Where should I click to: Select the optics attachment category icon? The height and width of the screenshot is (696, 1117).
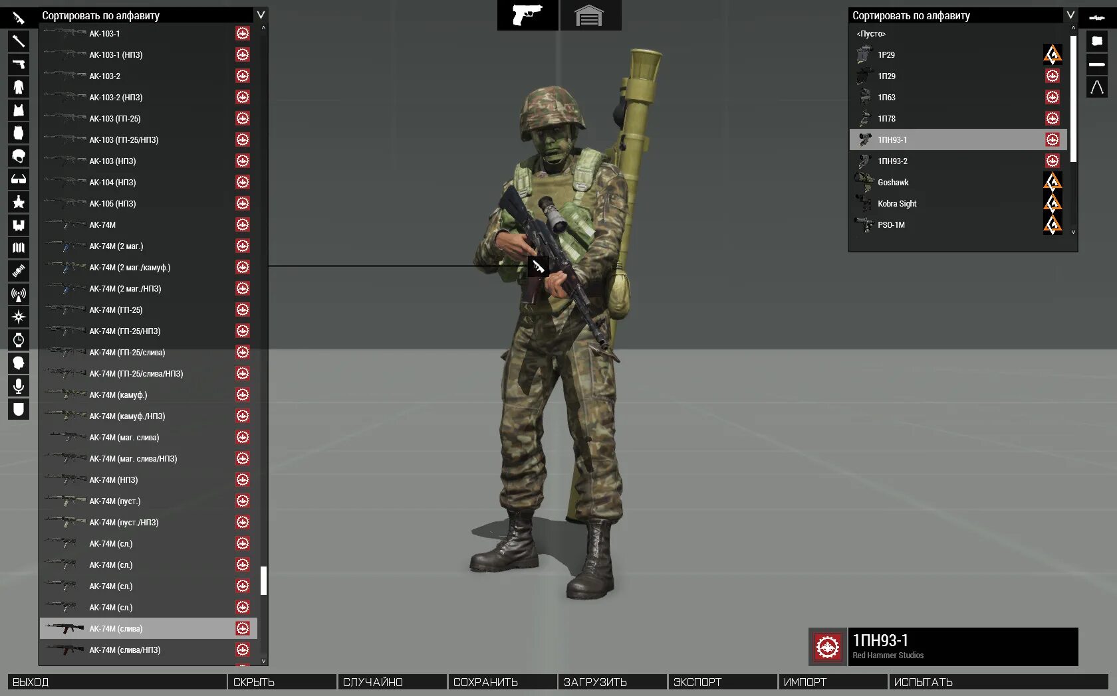tap(1097, 18)
